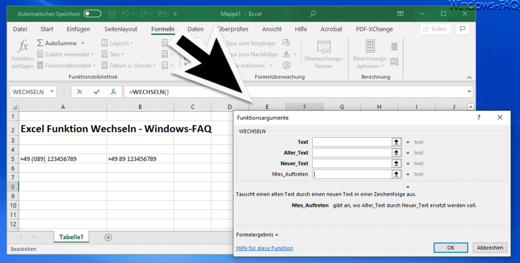Switch to the Seitenlayout tab
Screen dimensions: 520x263
pos(121,29)
